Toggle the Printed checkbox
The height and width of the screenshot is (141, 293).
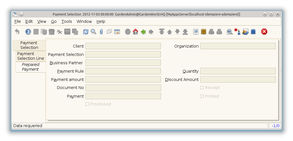click(202, 96)
